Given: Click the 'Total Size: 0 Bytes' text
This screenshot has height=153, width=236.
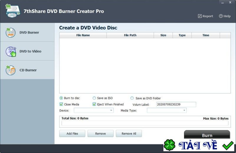Looking at the screenshot, I should tap(75, 118).
